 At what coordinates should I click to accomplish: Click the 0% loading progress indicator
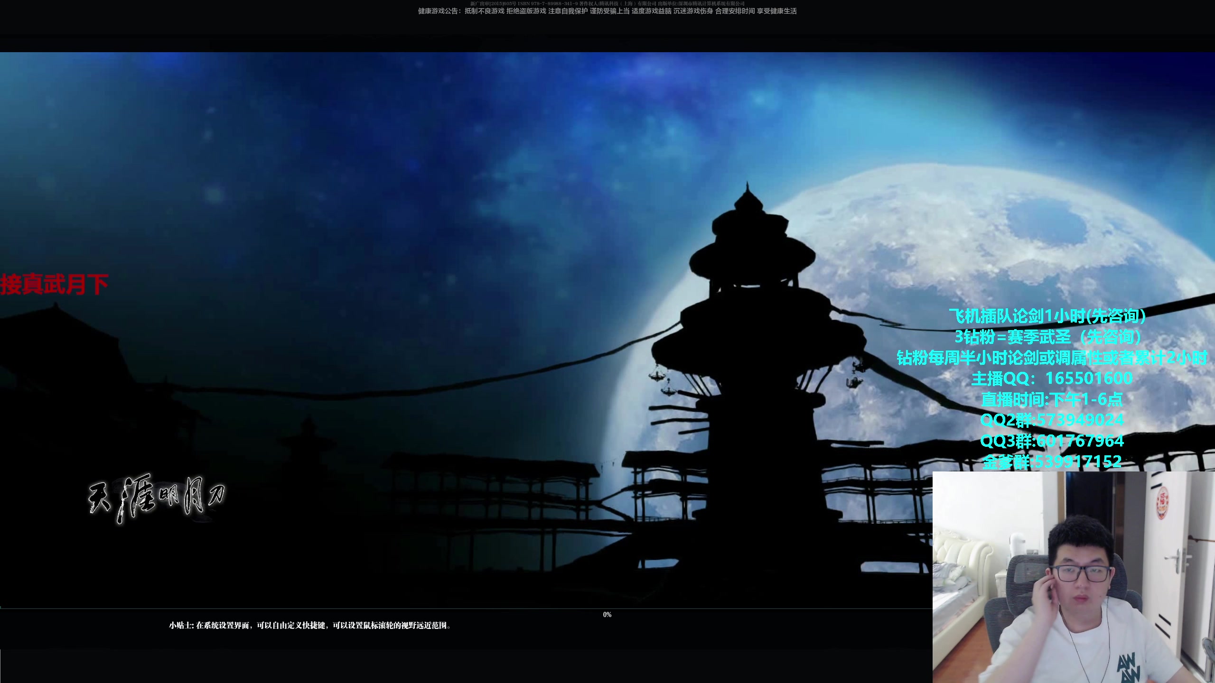[607, 615]
